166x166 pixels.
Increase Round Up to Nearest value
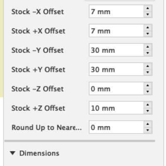pos(148,124)
